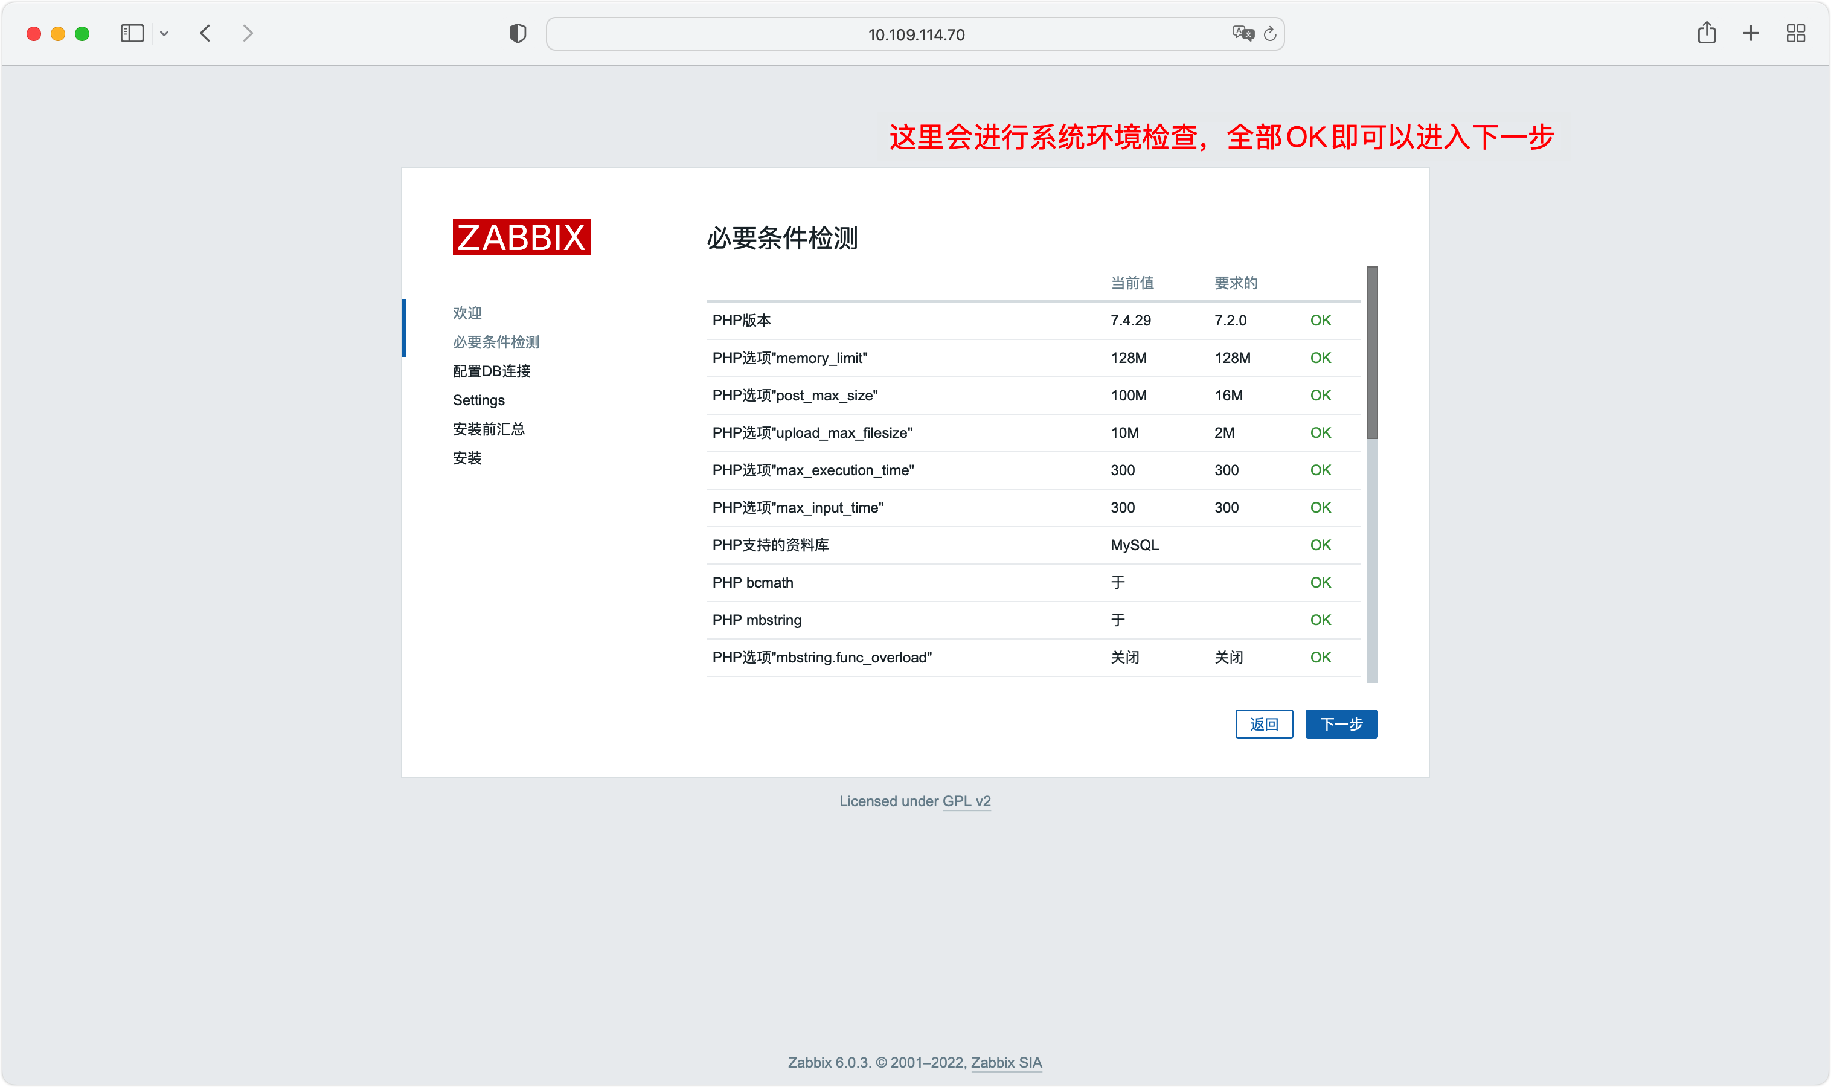
Task: Click the 2M required value
Action: pos(1224,432)
